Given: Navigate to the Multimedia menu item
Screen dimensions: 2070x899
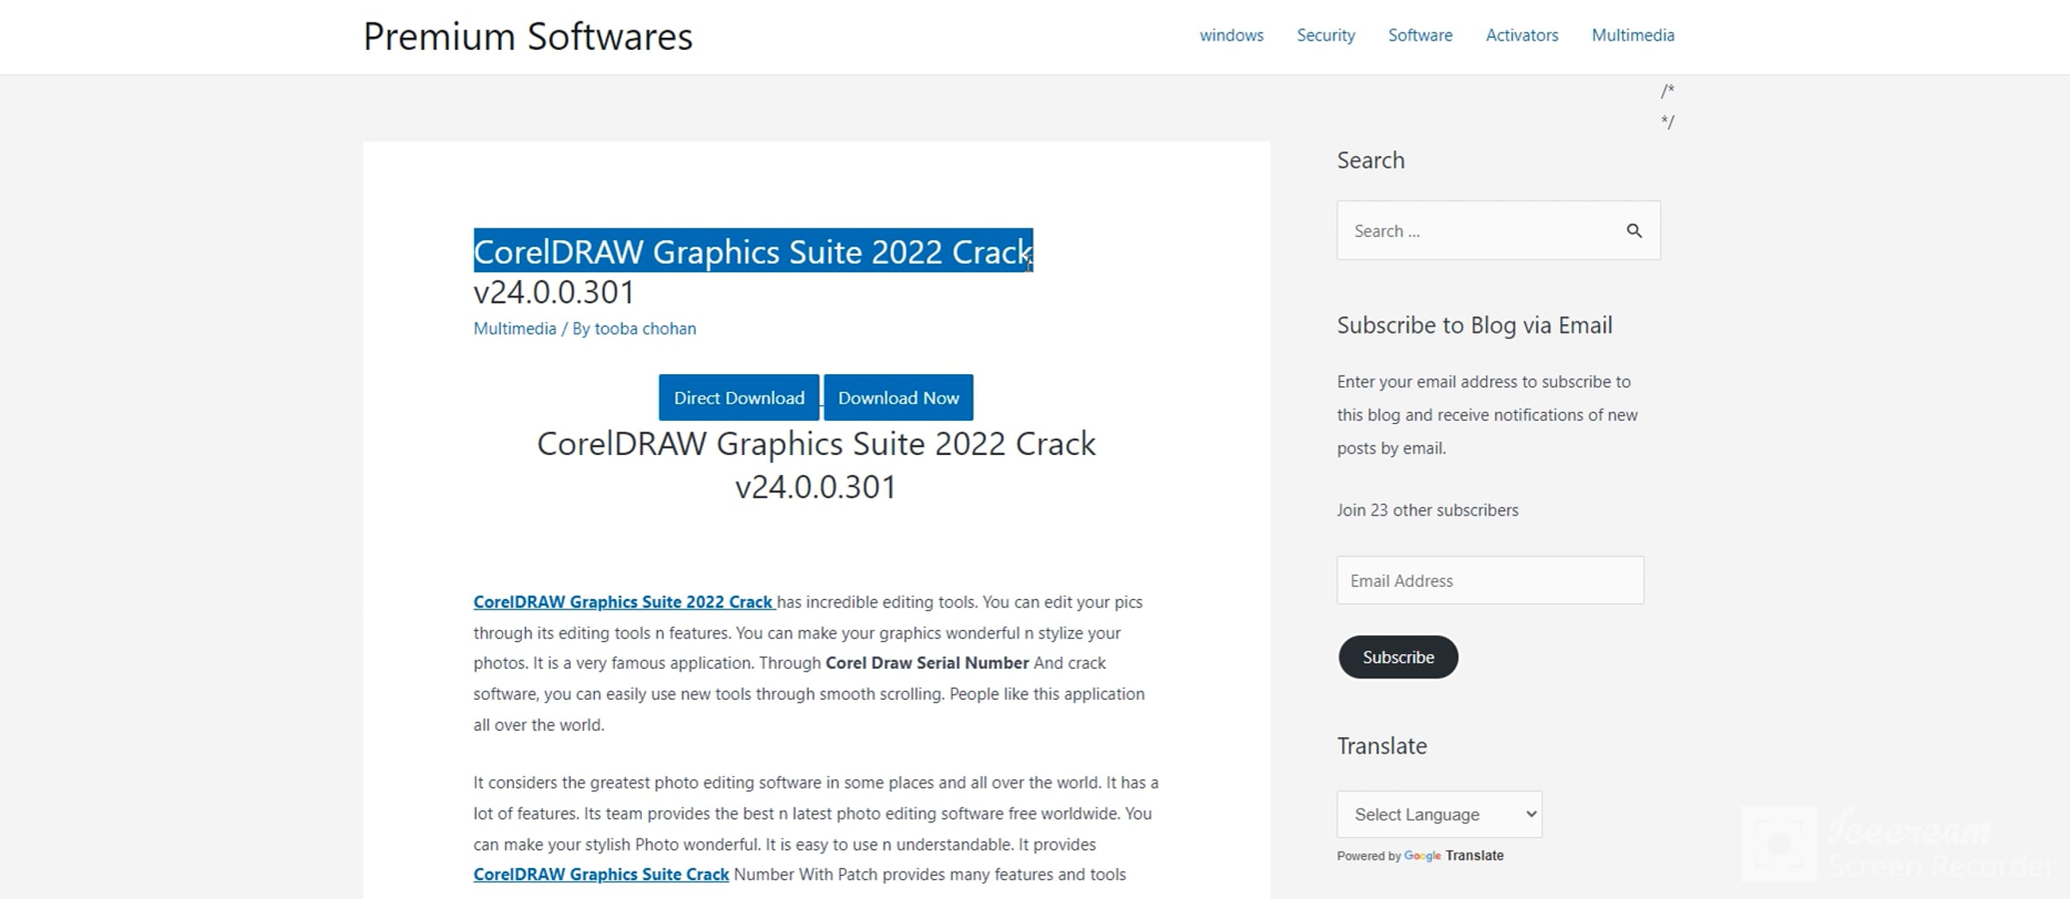Looking at the screenshot, I should coord(1633,35).
